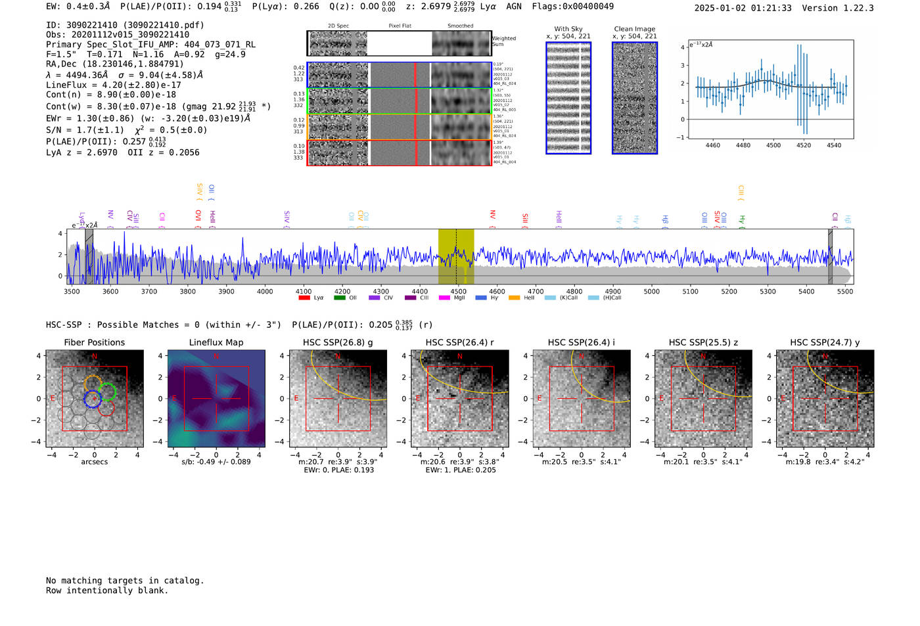Click the magenta MgII legend swatch
Image resolution: width=920 pixels, height=626 pixels.
point(445,298)
